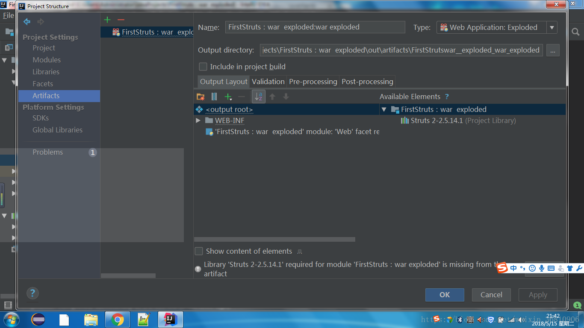
Task: Open Windows Explorer from the taskbar
Action: coord(91,319)
